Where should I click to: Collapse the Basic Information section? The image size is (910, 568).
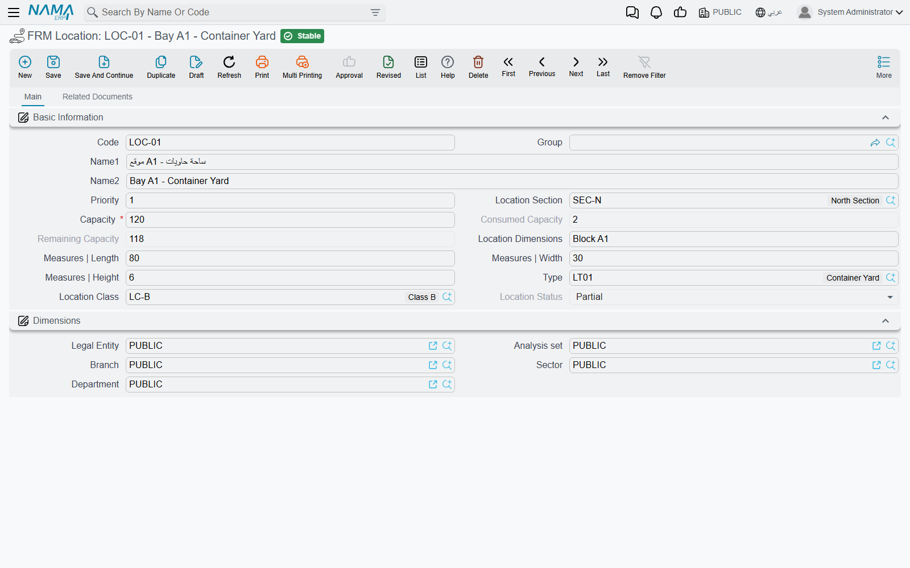tap(886, 118)
